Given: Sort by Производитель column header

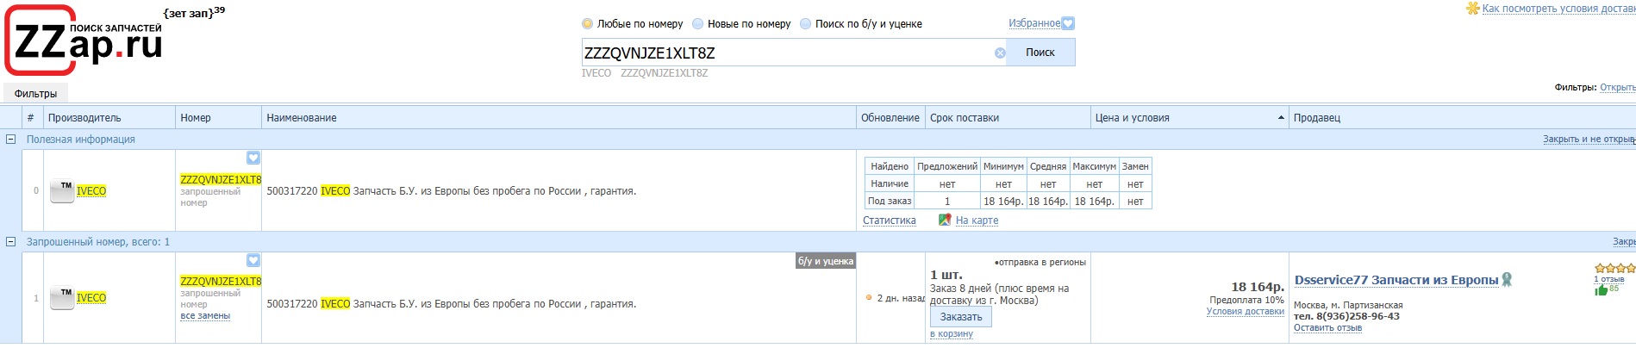Looking at the screenshot, I should coord(84,118).
